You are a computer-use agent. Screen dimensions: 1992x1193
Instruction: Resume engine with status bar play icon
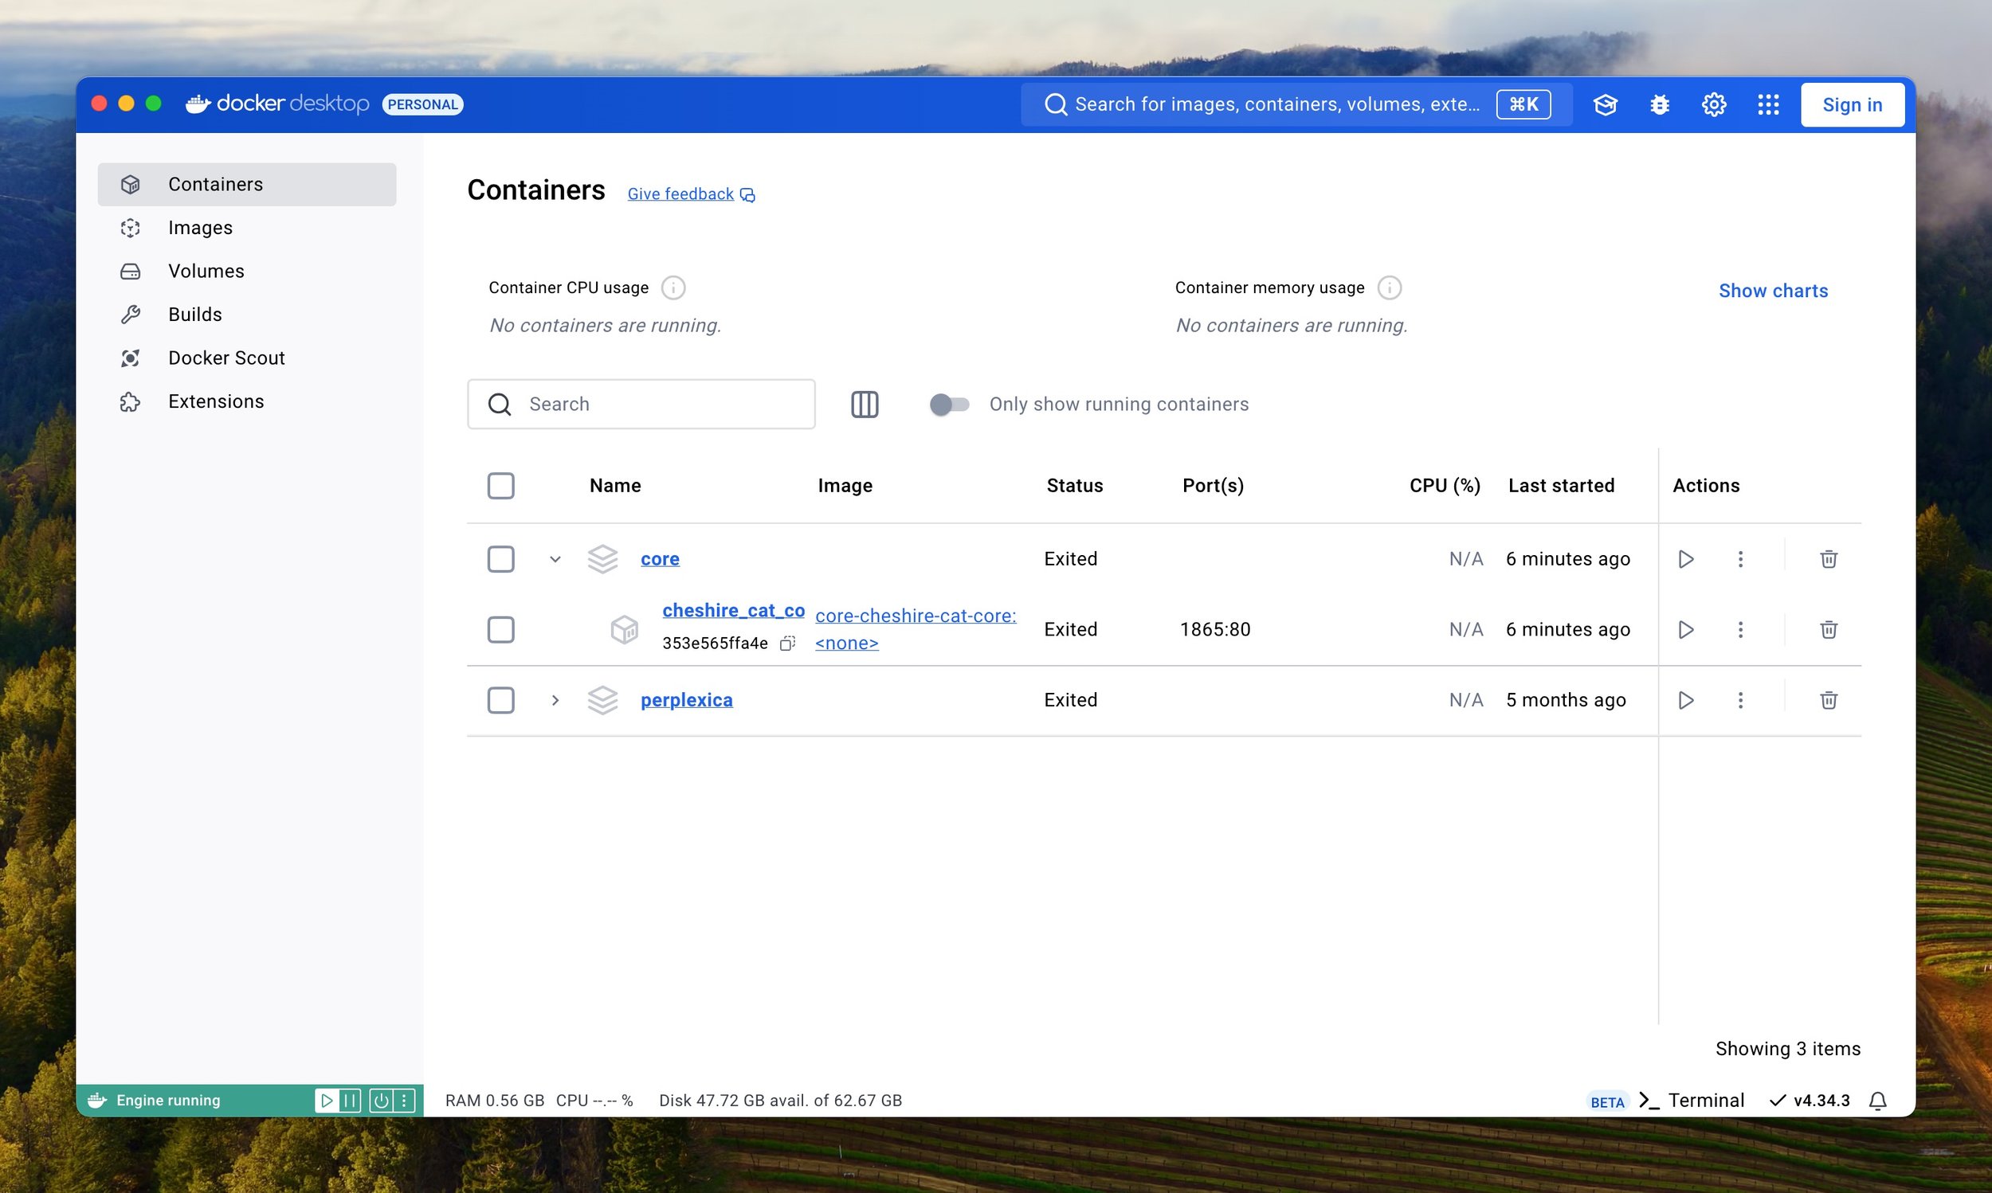(327, 1101)
